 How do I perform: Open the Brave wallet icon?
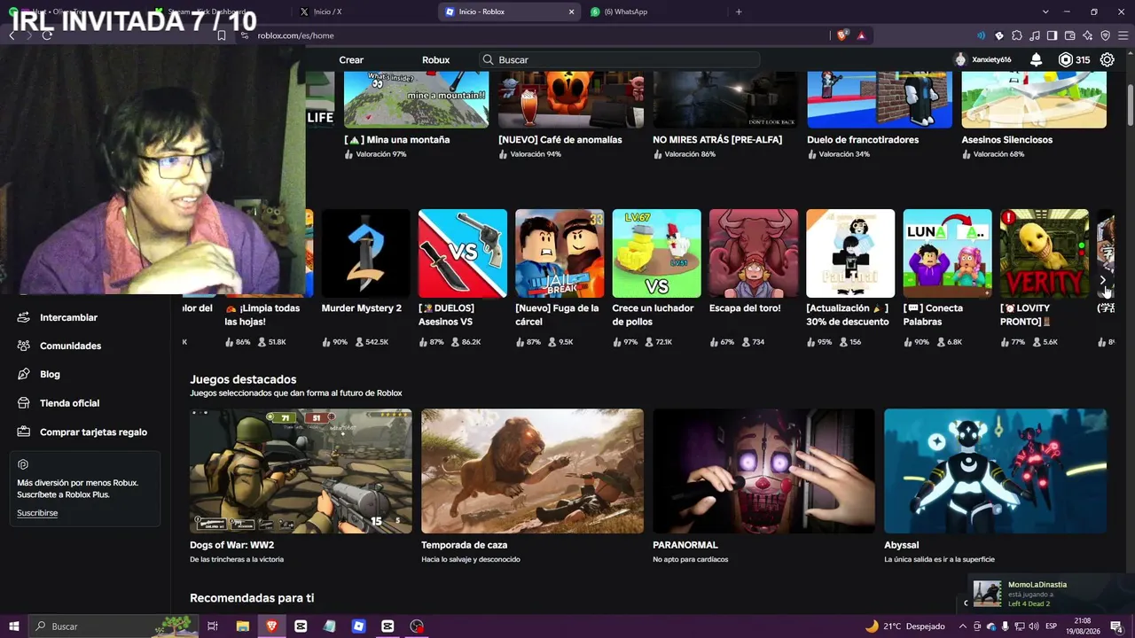point(1069,35)
